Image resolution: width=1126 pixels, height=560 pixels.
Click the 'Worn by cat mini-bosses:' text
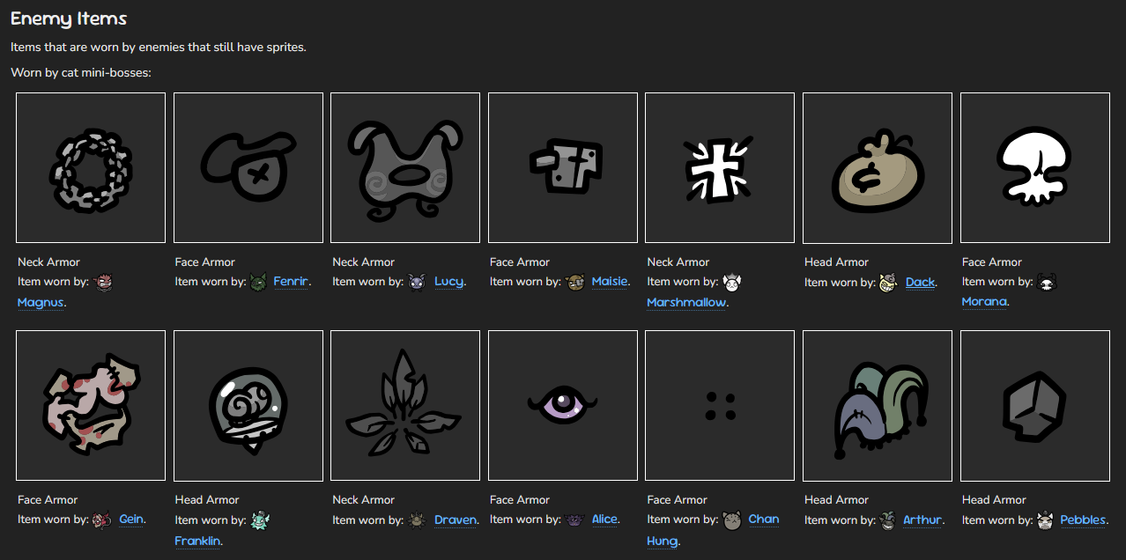tap(81, 72)
